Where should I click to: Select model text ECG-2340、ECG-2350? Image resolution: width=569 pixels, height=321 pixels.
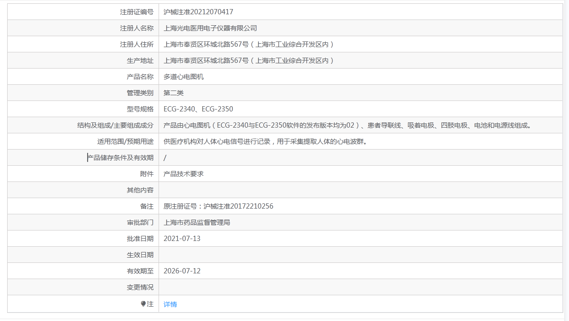tap(198, 109)
